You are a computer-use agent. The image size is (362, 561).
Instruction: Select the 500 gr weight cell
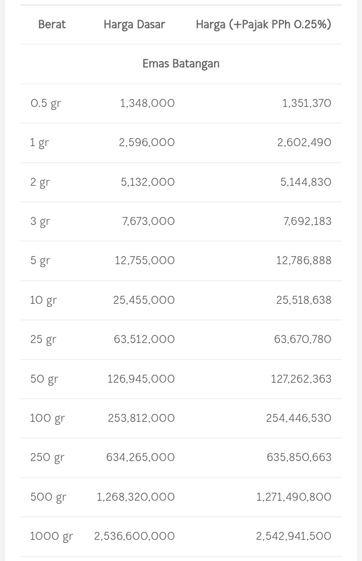(48, 497)
